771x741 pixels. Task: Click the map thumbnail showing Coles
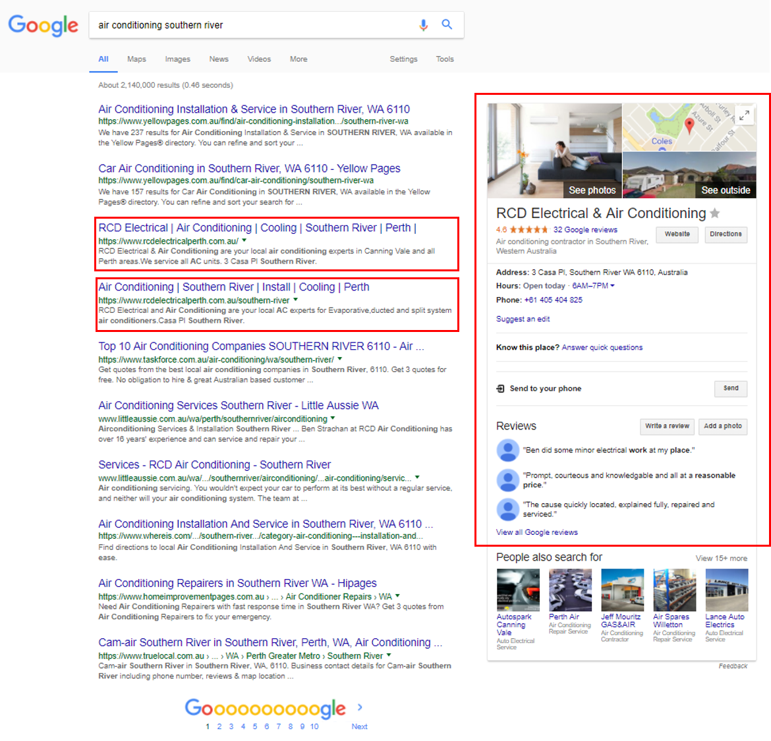(689, 126)
